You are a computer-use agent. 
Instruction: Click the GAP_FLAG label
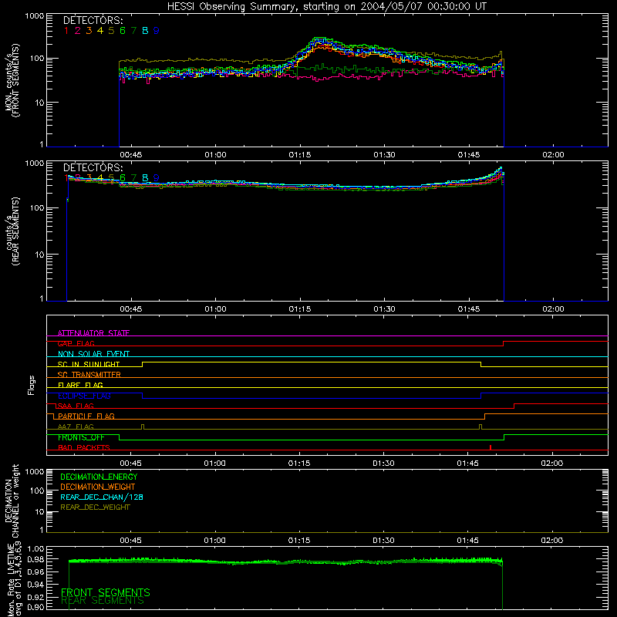pos(76,343)
